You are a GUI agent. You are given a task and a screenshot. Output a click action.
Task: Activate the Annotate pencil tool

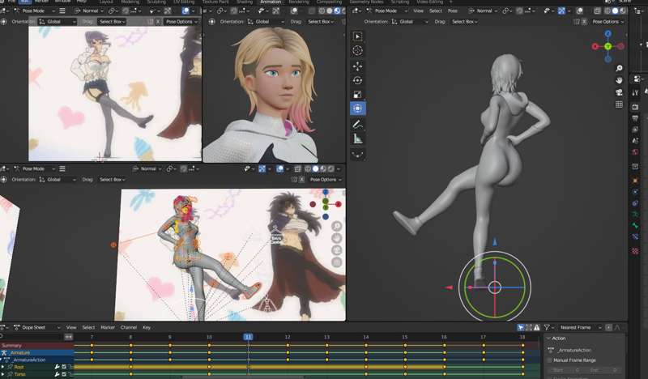click(357, 125)
